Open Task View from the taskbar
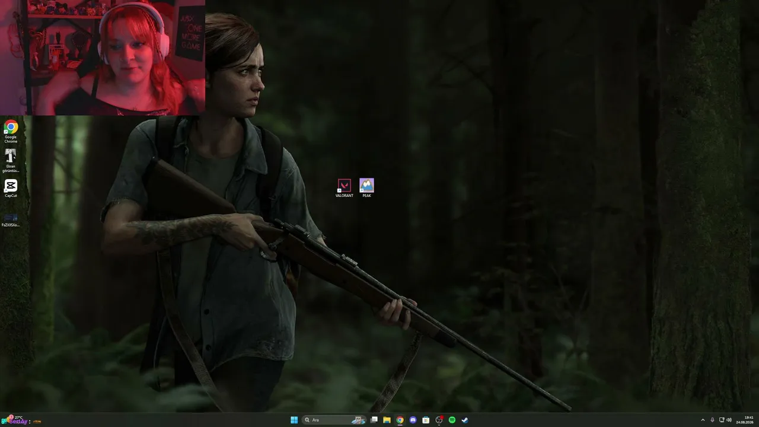759x427 pixels. click(374, 420)
